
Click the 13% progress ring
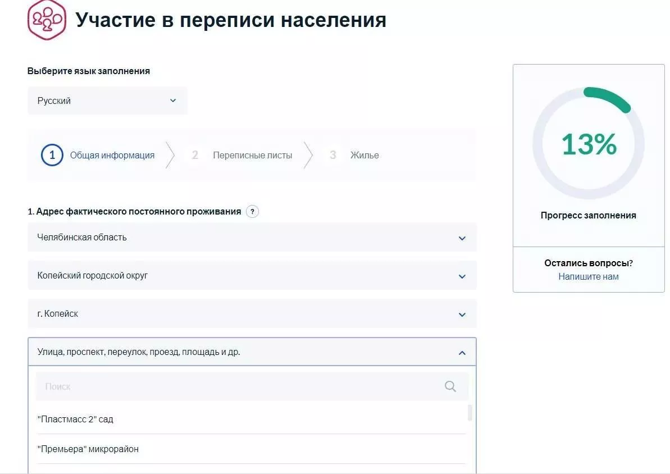click(588, 144)
